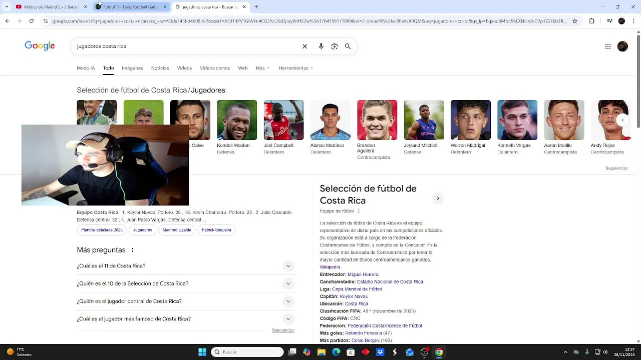Open the volume control in tray
Screen dimensions: 641x360
click(605, 352)
